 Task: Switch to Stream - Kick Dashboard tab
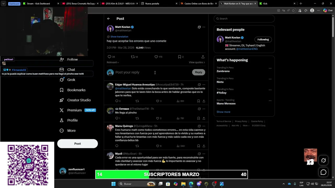pyautogui.click(x=41, y=3)
